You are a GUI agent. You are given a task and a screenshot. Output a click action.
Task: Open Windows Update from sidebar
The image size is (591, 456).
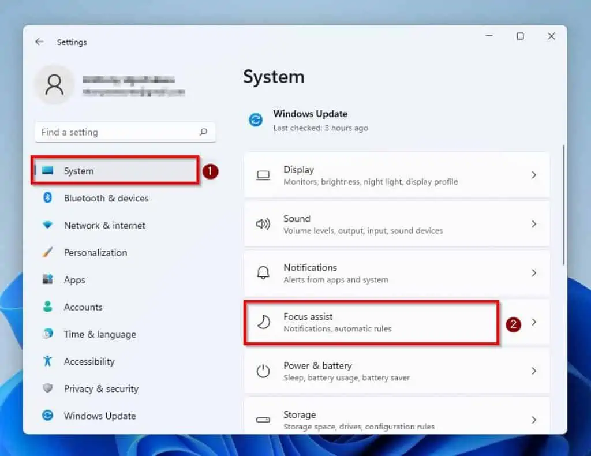pos(99,416)
